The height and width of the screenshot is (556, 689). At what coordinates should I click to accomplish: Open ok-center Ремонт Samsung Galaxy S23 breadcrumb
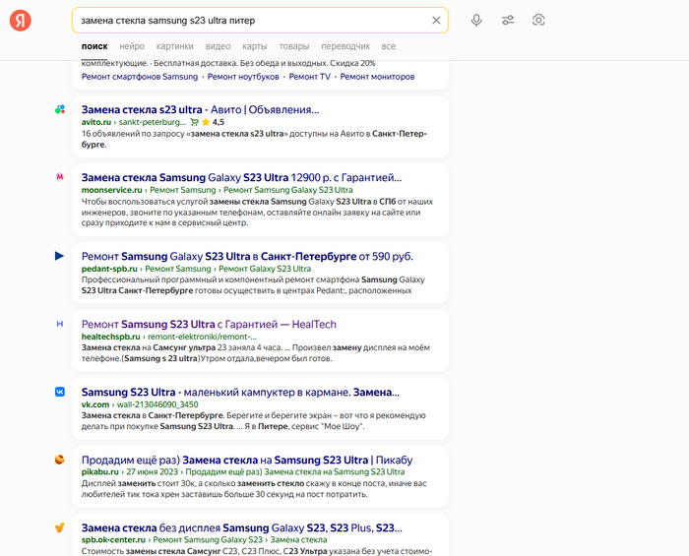click(x=208, y=539)
